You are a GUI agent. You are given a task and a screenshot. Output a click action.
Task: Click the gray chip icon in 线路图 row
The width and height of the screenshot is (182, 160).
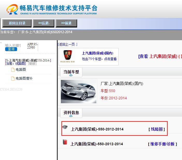tap(65, 127)
